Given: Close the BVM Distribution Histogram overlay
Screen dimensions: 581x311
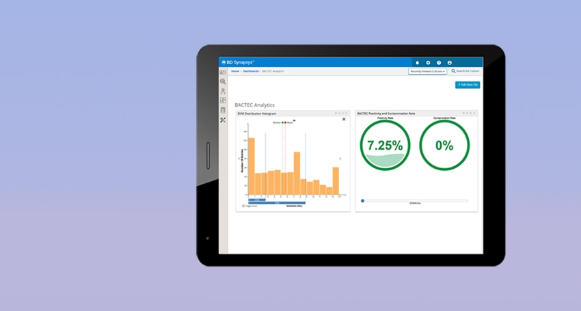Looking at the screenshot, I should [x=344, y=120].
